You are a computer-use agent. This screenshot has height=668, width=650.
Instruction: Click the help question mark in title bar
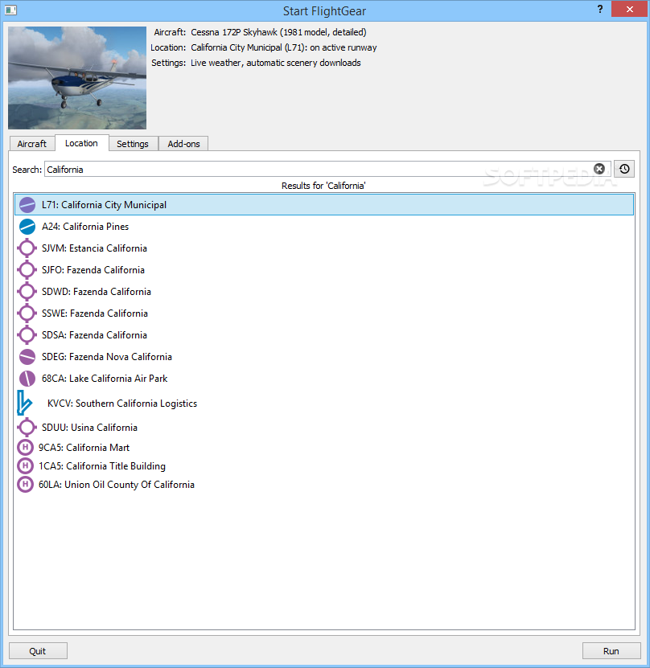(x=600, y=10)
